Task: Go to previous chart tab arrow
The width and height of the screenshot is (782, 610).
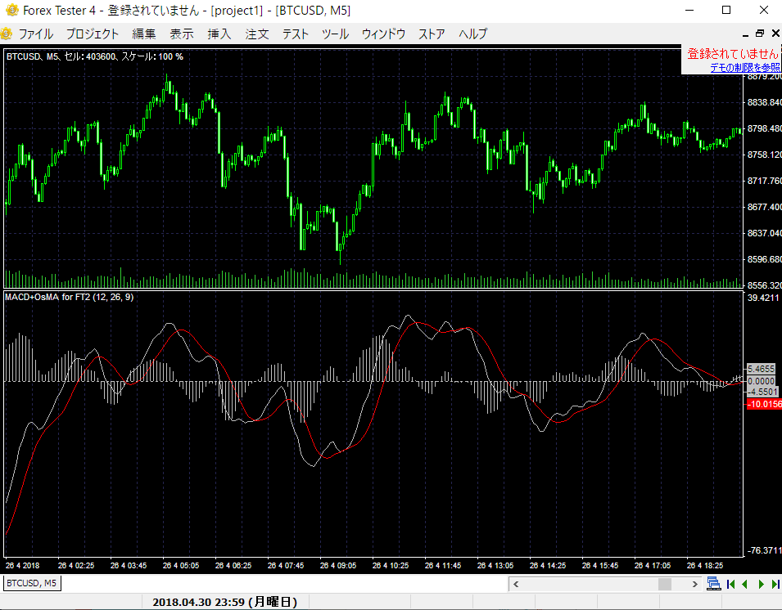Action: (744, 584)
